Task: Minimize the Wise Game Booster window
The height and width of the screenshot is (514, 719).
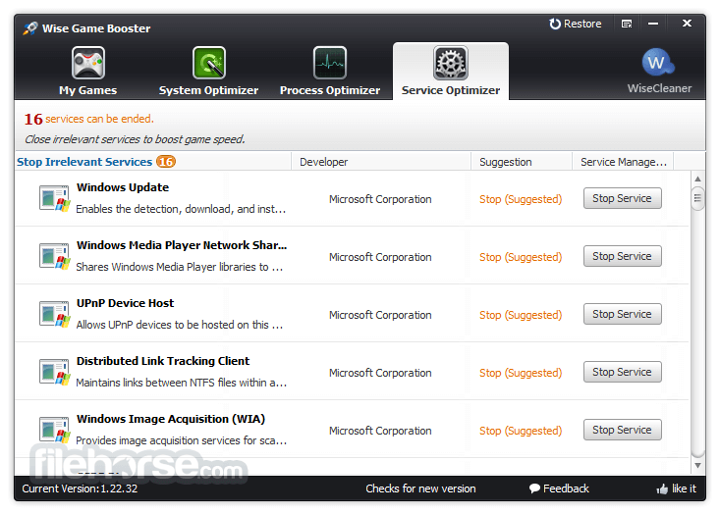Action: [653, 24]
